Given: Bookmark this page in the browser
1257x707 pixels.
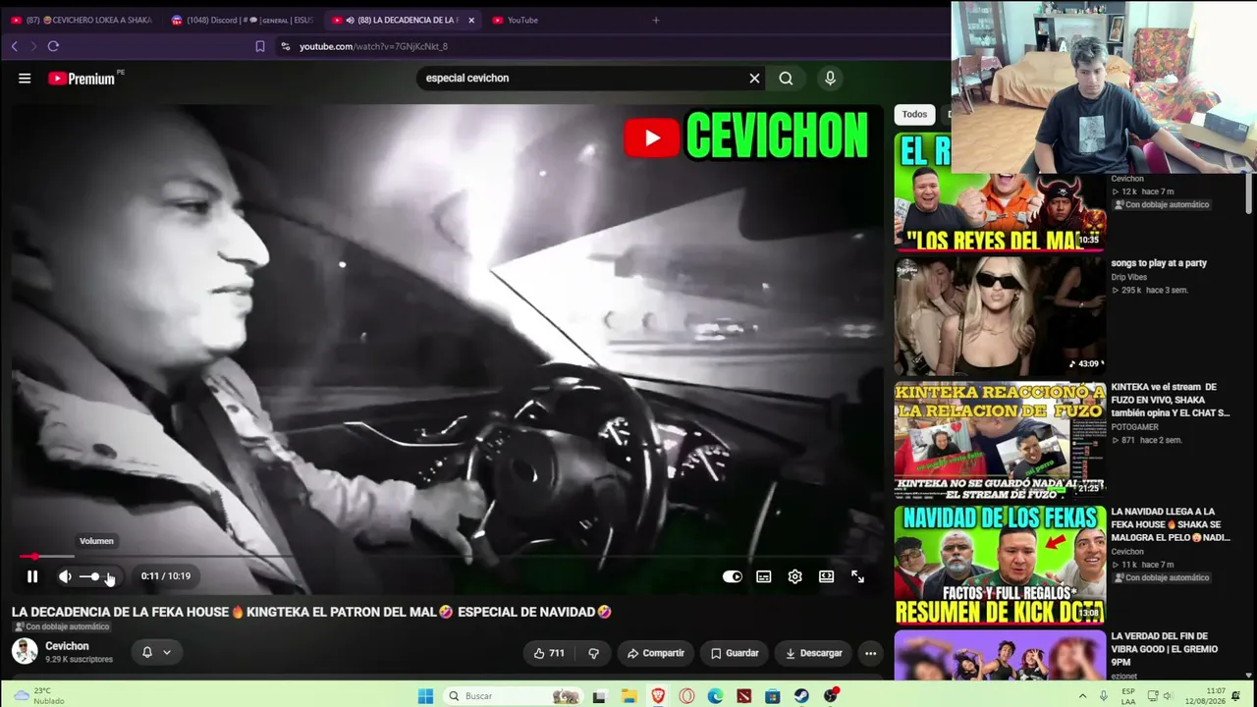Looking at the screenshot, I should point(260,46).
